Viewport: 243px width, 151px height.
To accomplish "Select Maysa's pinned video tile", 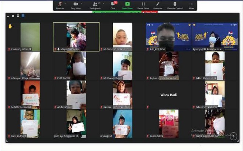I will (x=76, y=37).
